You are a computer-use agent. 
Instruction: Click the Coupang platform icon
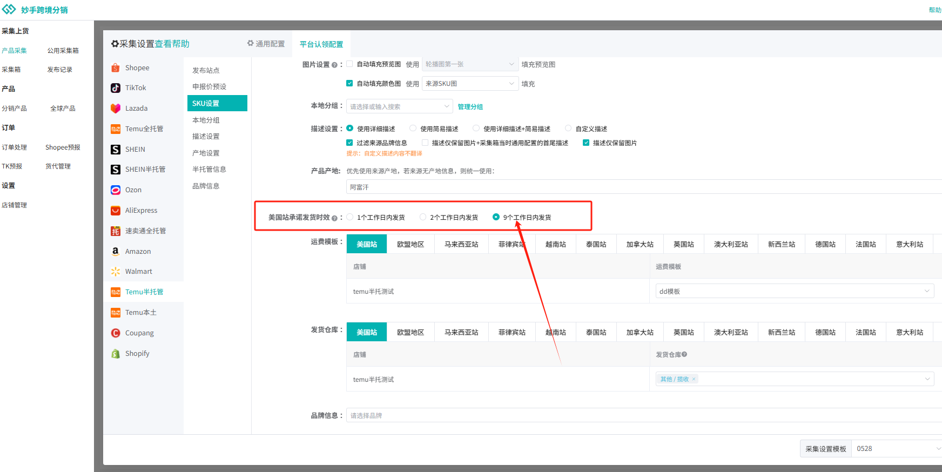[x=116, y=333]
